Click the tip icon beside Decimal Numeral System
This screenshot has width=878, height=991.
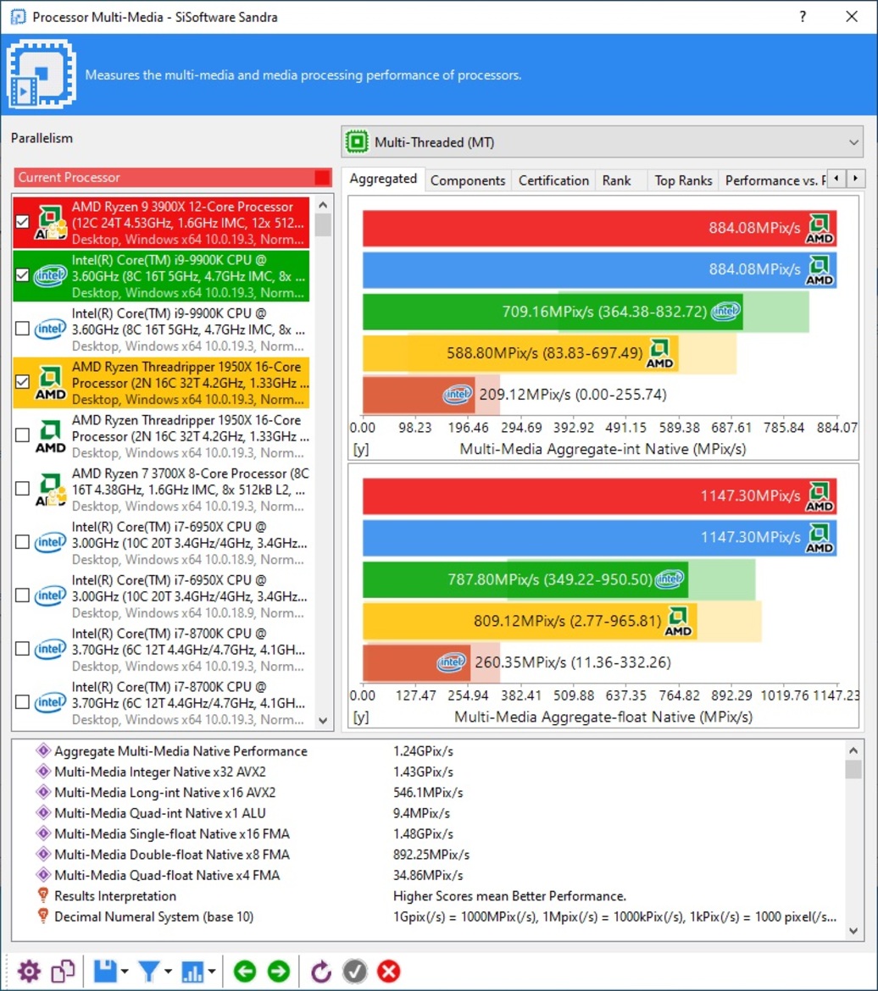(x=43, y=916)
